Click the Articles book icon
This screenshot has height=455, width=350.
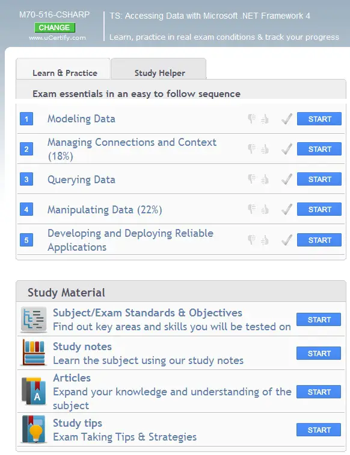point(34,391)
